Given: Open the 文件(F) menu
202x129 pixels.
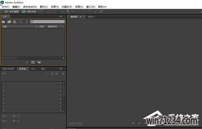Looking at the screenshot, I should click(x=5, y=7).
